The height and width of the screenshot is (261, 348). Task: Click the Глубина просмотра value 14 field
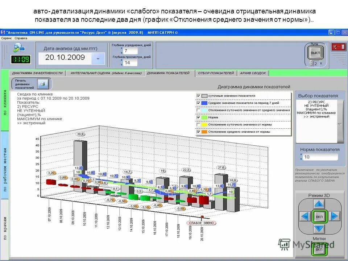pos(130,63)
